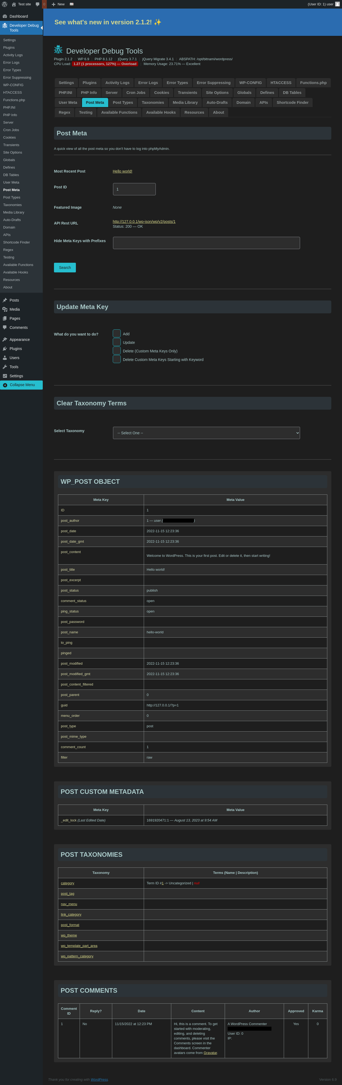Select the Update meta key option
Image resolution: width=342 pixels, height=1085 pixels.
click(x=116, y=342)
